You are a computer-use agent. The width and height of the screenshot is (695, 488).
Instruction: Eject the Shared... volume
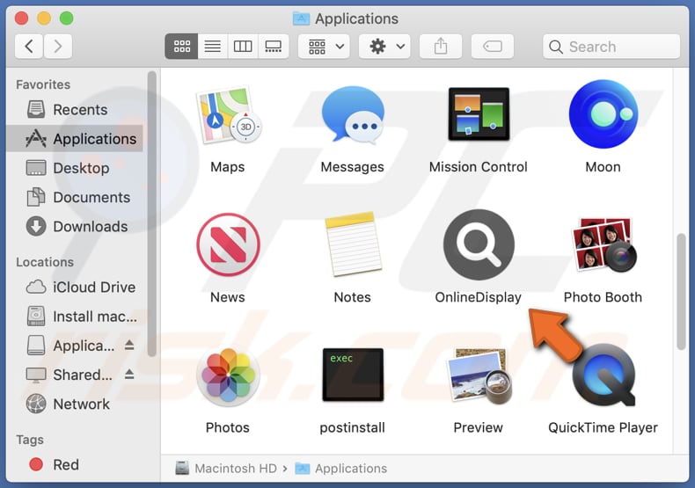pyautogui.click(x=129, y=375)
